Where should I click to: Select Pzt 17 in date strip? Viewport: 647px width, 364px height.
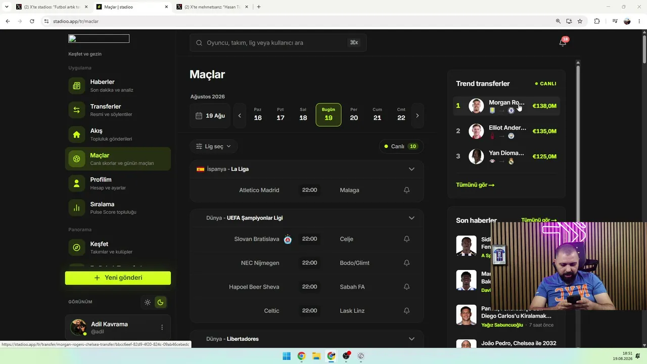point(281,115)
